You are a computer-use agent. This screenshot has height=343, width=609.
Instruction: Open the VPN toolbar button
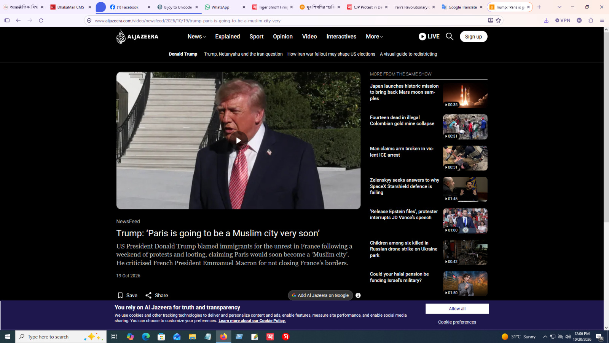click(x=563, y=21)
